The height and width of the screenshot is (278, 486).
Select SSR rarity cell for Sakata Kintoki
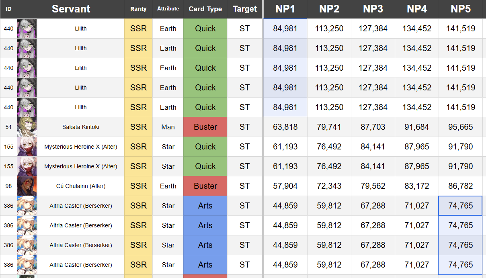[138, 127]
